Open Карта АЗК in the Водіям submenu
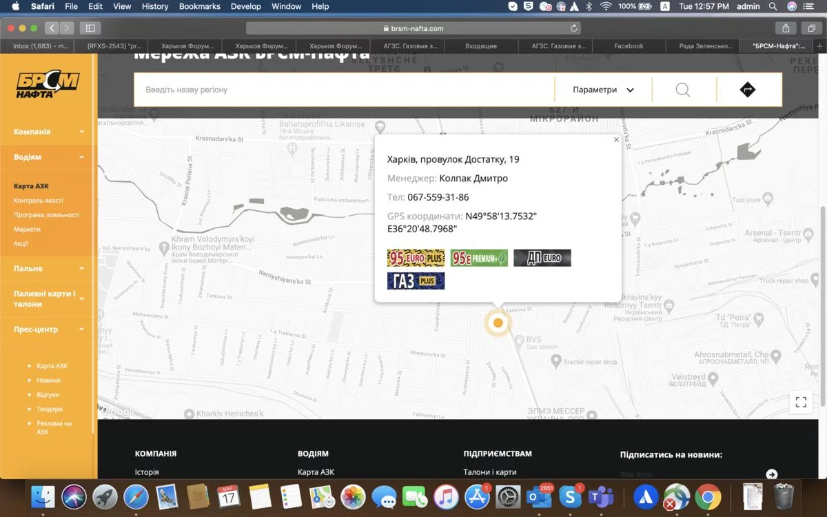Viewport: 827px width, 517px height. (31, 186)
